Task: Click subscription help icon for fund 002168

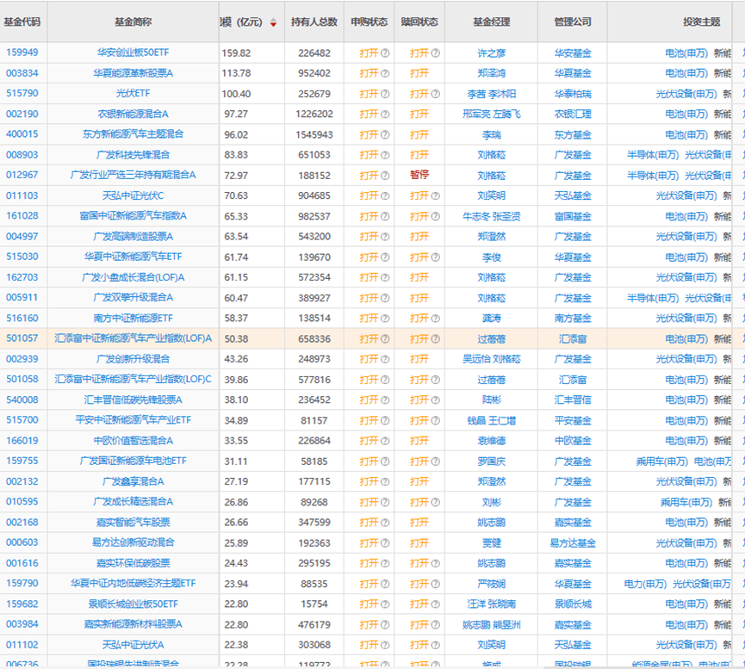Action: pos(385,523)
